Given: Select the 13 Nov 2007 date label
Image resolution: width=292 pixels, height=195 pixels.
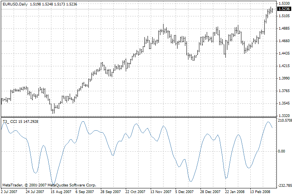Looking at the screenshot, I should click(161, 191).
